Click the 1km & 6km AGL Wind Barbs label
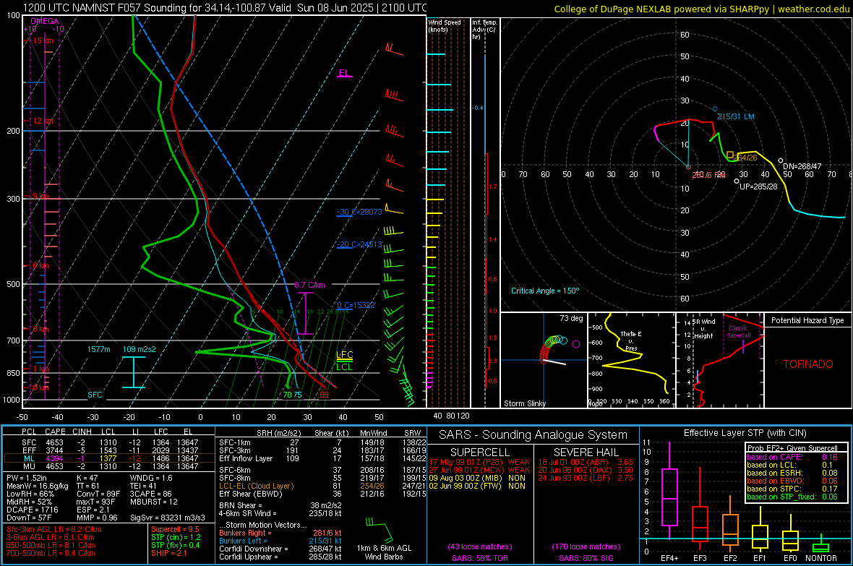The image size is (853, 566). (x=384, y=552)
